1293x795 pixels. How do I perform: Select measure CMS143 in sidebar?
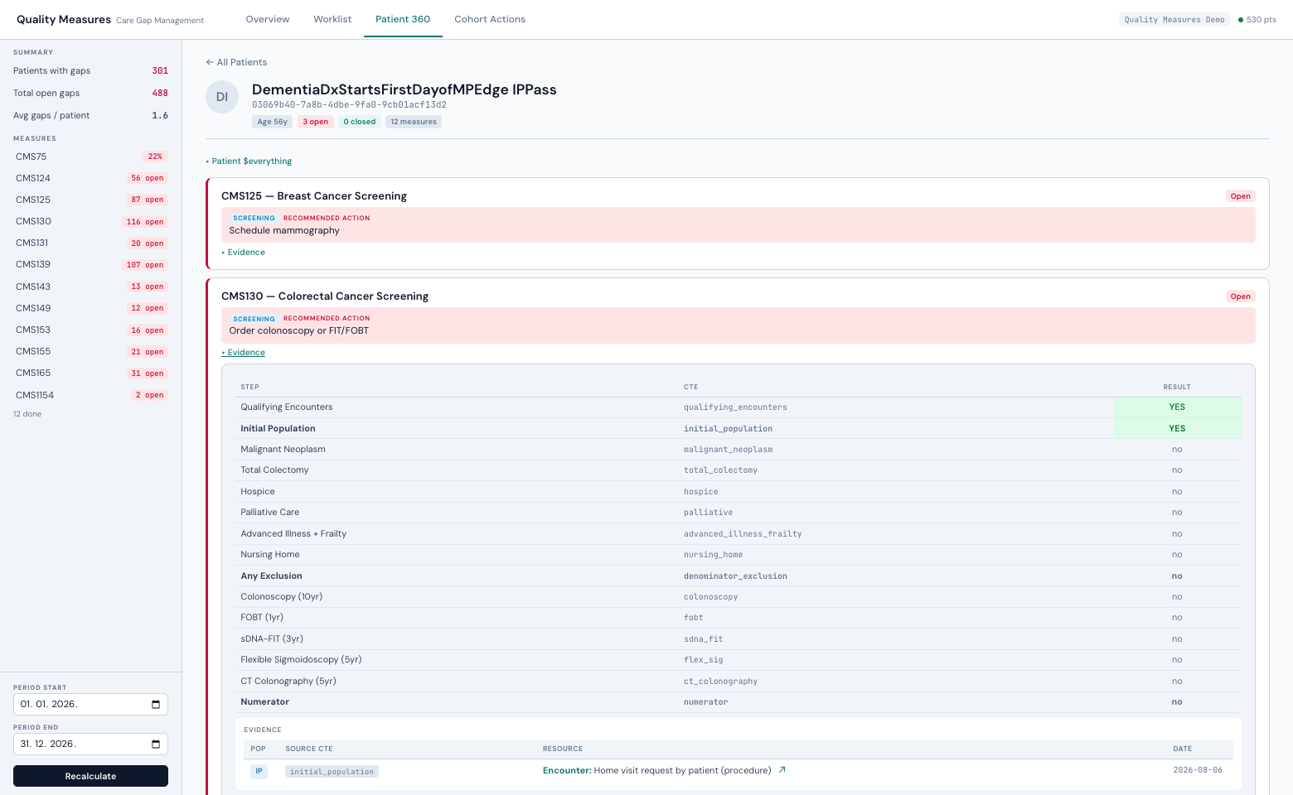click(x=90, y=287)
